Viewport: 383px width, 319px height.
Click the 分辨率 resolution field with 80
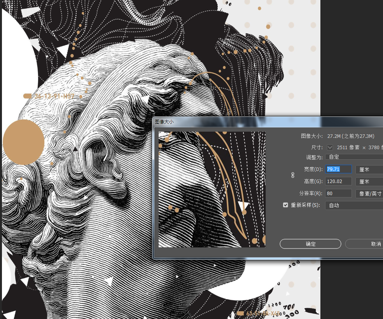point(338,193)
